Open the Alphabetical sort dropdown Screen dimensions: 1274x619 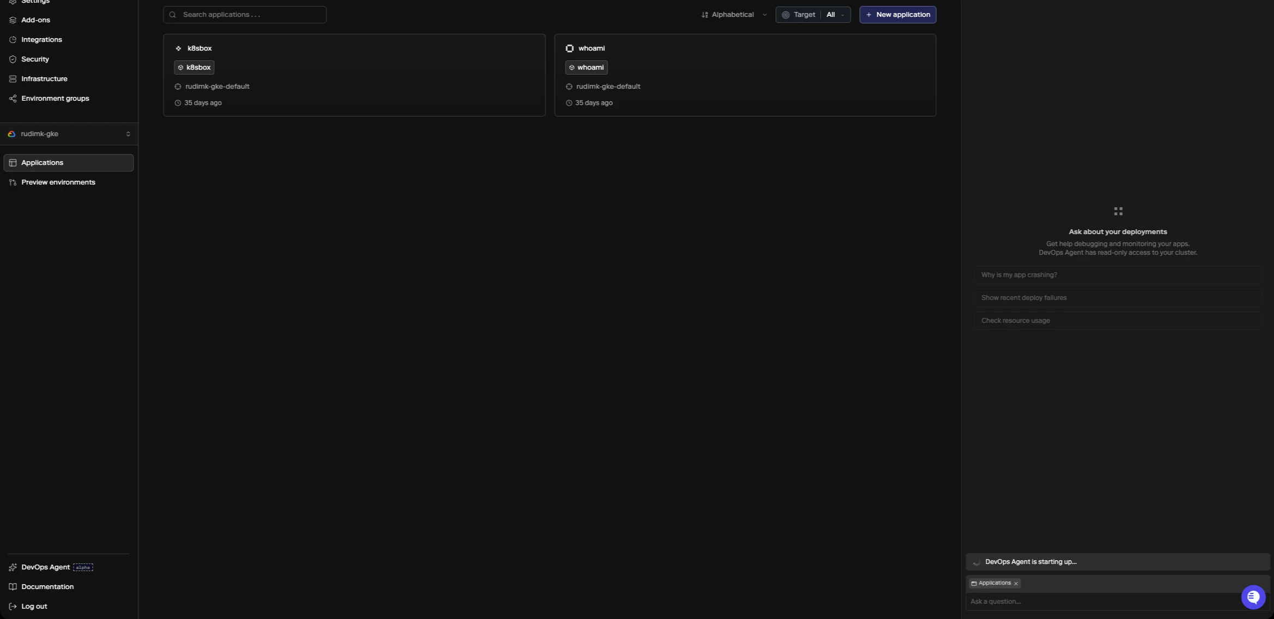[x=733, y=15]
